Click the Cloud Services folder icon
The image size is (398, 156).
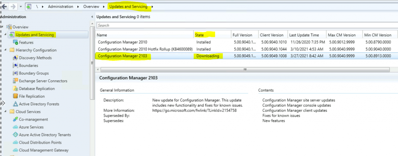(12, 112)
